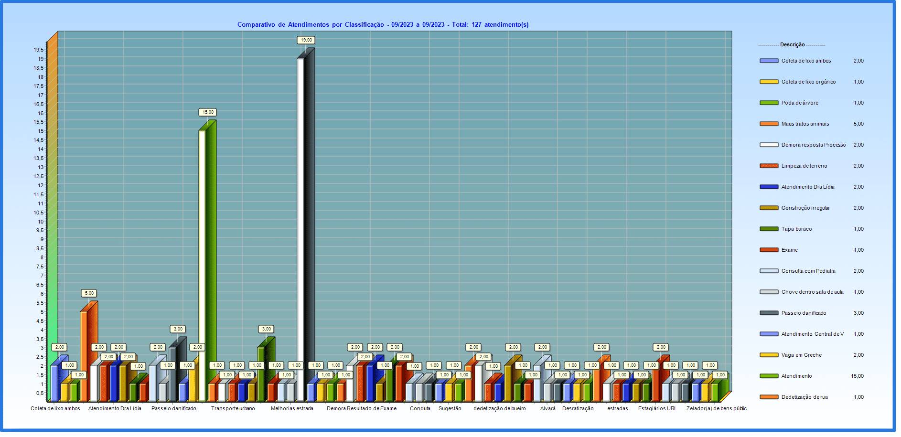Screen dimensions: 901x437
Task: Click the Descrição legend header
Action: (x=792, y=44)
